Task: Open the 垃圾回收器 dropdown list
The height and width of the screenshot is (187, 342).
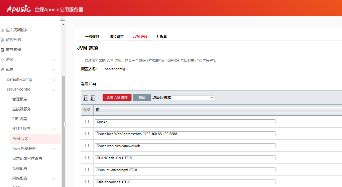Action: coord(193,98)
